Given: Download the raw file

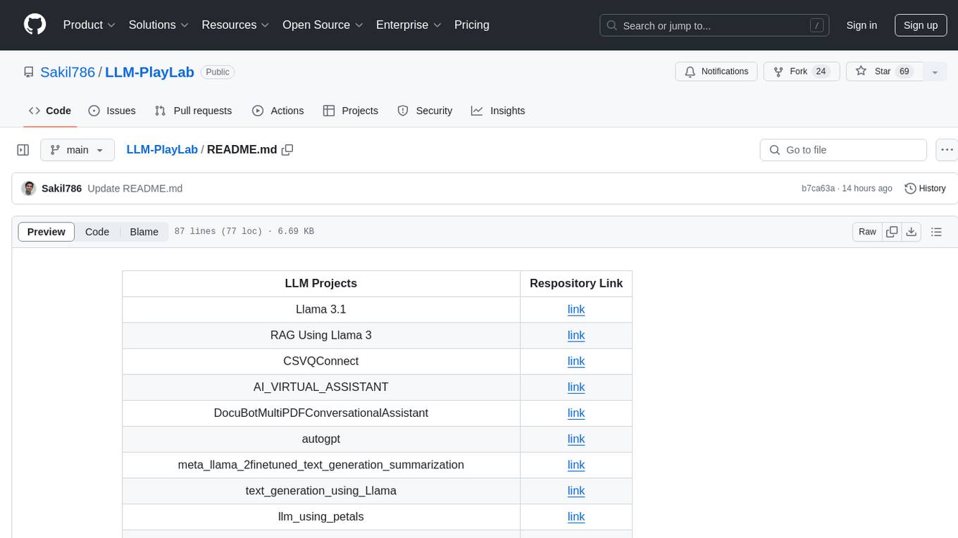Looking at the screenshot, I should (x=911, y=232).
